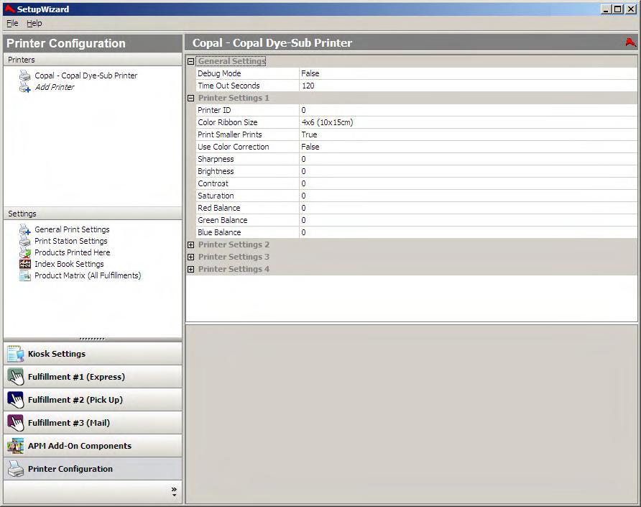The image size is (641, 507).
Task: Click the APM Add-On Components icon
Action: coord(16,446)
